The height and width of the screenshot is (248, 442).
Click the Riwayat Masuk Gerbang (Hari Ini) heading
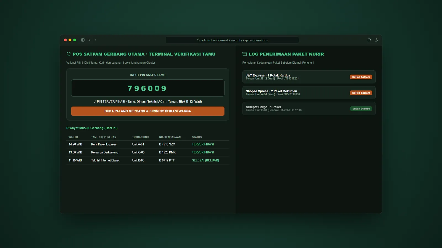[92, 128]
